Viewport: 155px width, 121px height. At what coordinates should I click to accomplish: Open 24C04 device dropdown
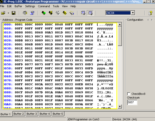point(133,13)
